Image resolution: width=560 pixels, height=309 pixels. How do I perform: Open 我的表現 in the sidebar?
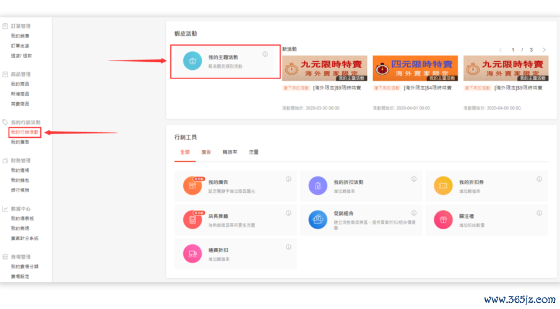point(20,229)
